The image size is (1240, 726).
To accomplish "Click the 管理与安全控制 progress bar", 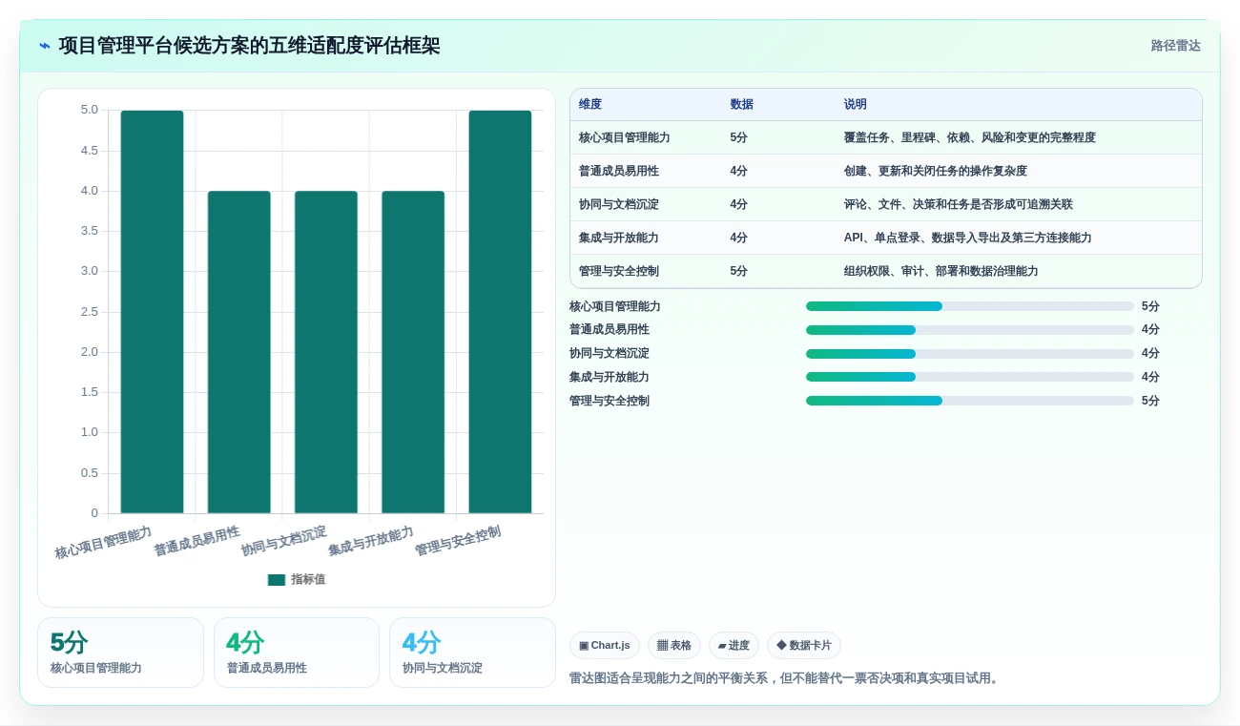I will 970,401.
